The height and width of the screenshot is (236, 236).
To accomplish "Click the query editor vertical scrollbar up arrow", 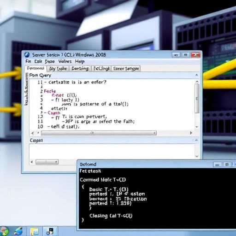I will [x=197, y=82].
